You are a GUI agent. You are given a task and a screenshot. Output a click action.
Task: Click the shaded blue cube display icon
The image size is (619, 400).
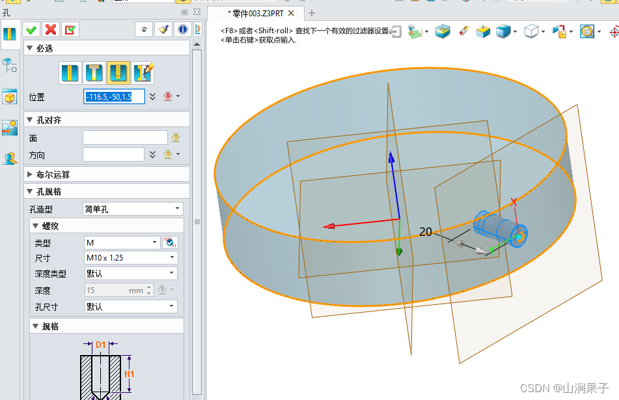click(x=503, y=32)
